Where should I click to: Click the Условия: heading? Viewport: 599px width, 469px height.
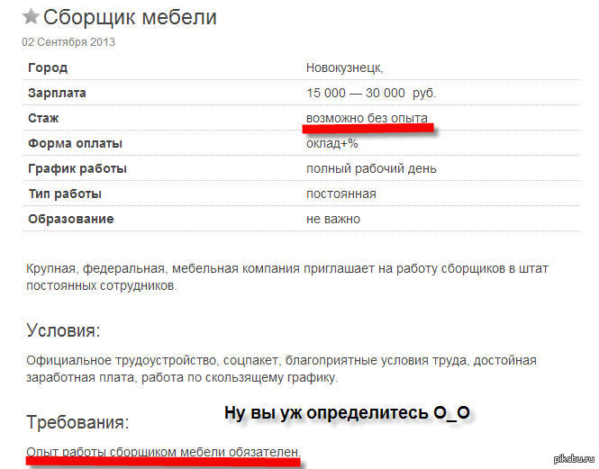[x=63, y=330]
